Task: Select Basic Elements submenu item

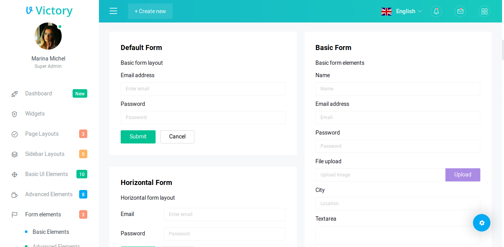Action: 51,232
